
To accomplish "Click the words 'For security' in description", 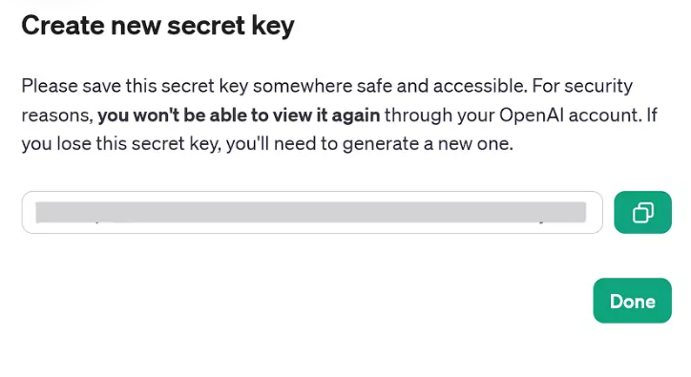I will [x=582, y=86].
